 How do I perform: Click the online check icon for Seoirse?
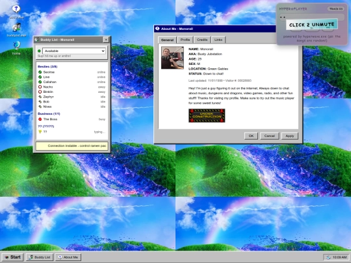tap(40, 72)
